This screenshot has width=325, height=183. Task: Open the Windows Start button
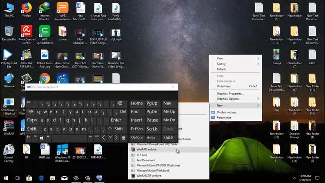pyautogui.click(x=6, y=178)
